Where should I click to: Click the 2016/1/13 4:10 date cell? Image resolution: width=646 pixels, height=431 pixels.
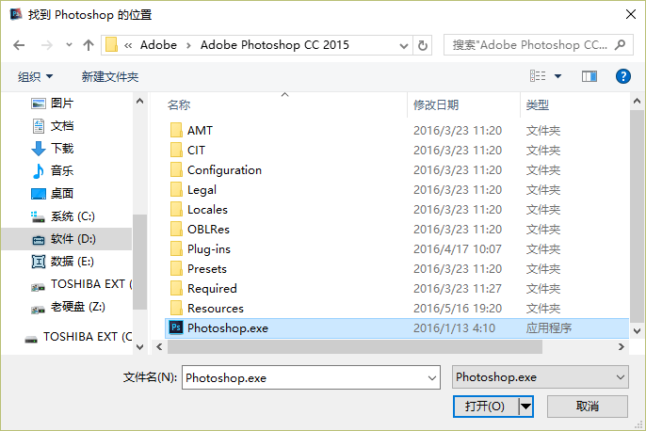[x=454, y=328]
